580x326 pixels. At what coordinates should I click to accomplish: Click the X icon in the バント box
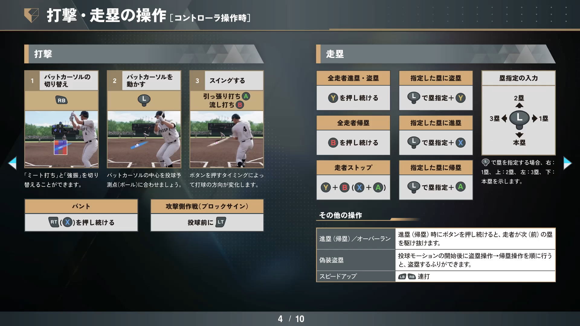[67, 222]
